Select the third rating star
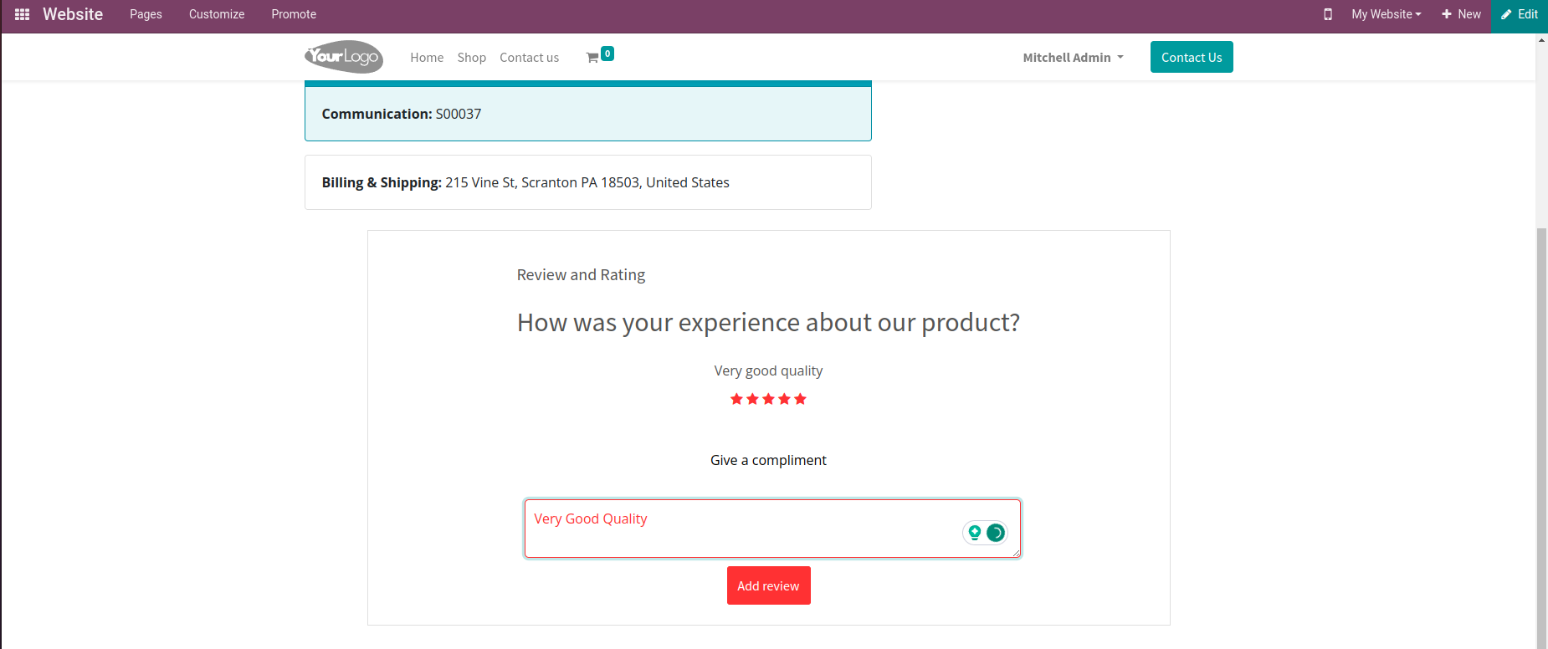Viewport: 1548px width, 649px height. (768, 399)
